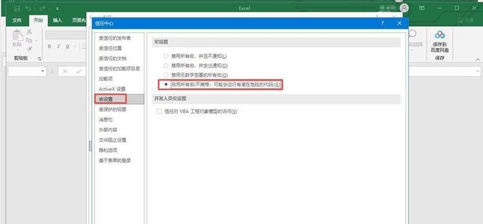Switch to the Home (开始) ribbon tab
This screenshot has width=483, height=224.
(38, 20)
